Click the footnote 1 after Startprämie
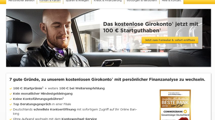Image resolution: width=215 pixels, height=120 pixels. 43,87
